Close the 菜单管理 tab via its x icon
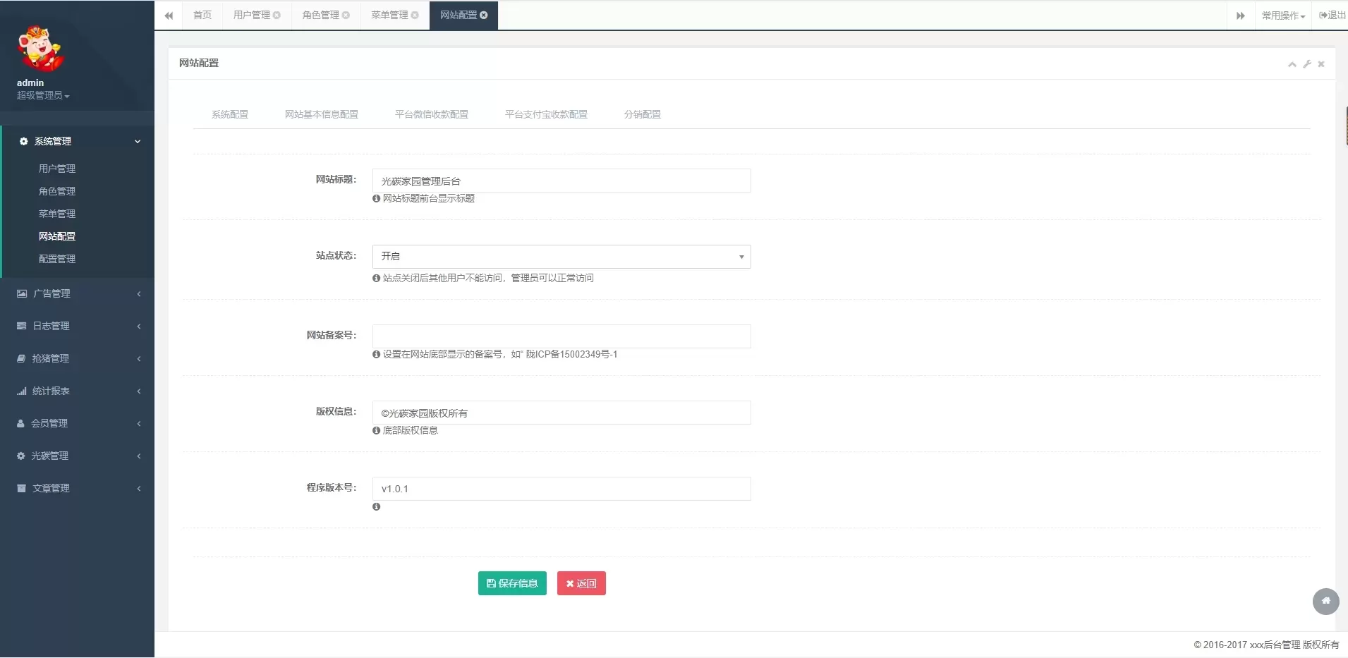Viewport: 1348px width, 658px height. click(x=415, y=15)
